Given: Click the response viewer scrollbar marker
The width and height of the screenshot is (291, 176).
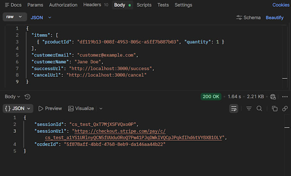Looking at the screenshot, I should [287, 127].
